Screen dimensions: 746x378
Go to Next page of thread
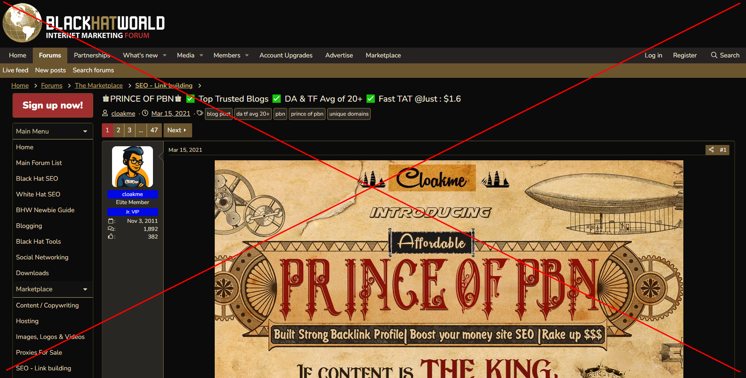click(x=177, y=130)
